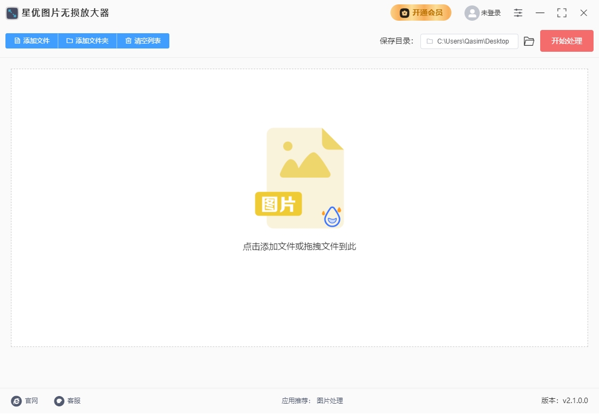Image resolution: width=599 pixels, height=414 pixels.
Task: Maximize the application window
Action: tap(561, 13)
